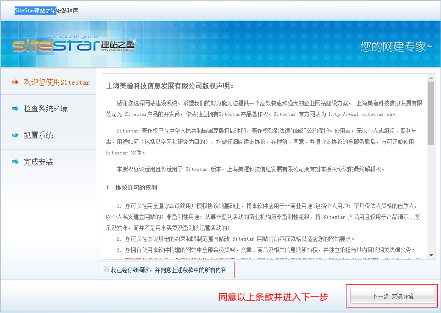Click the SiteStar 建站之星 logo

pos(73,45)
